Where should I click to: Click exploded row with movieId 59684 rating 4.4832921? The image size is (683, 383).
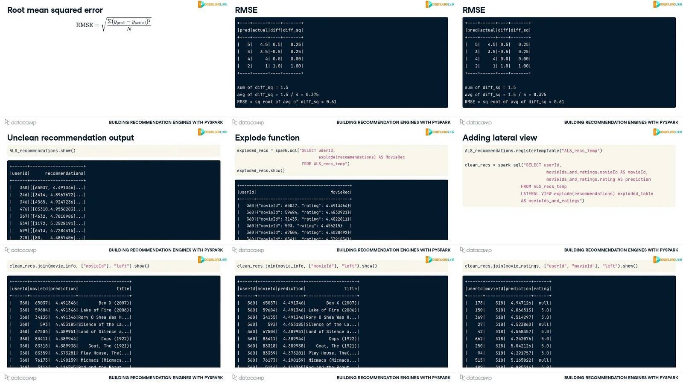pos(295,213)
